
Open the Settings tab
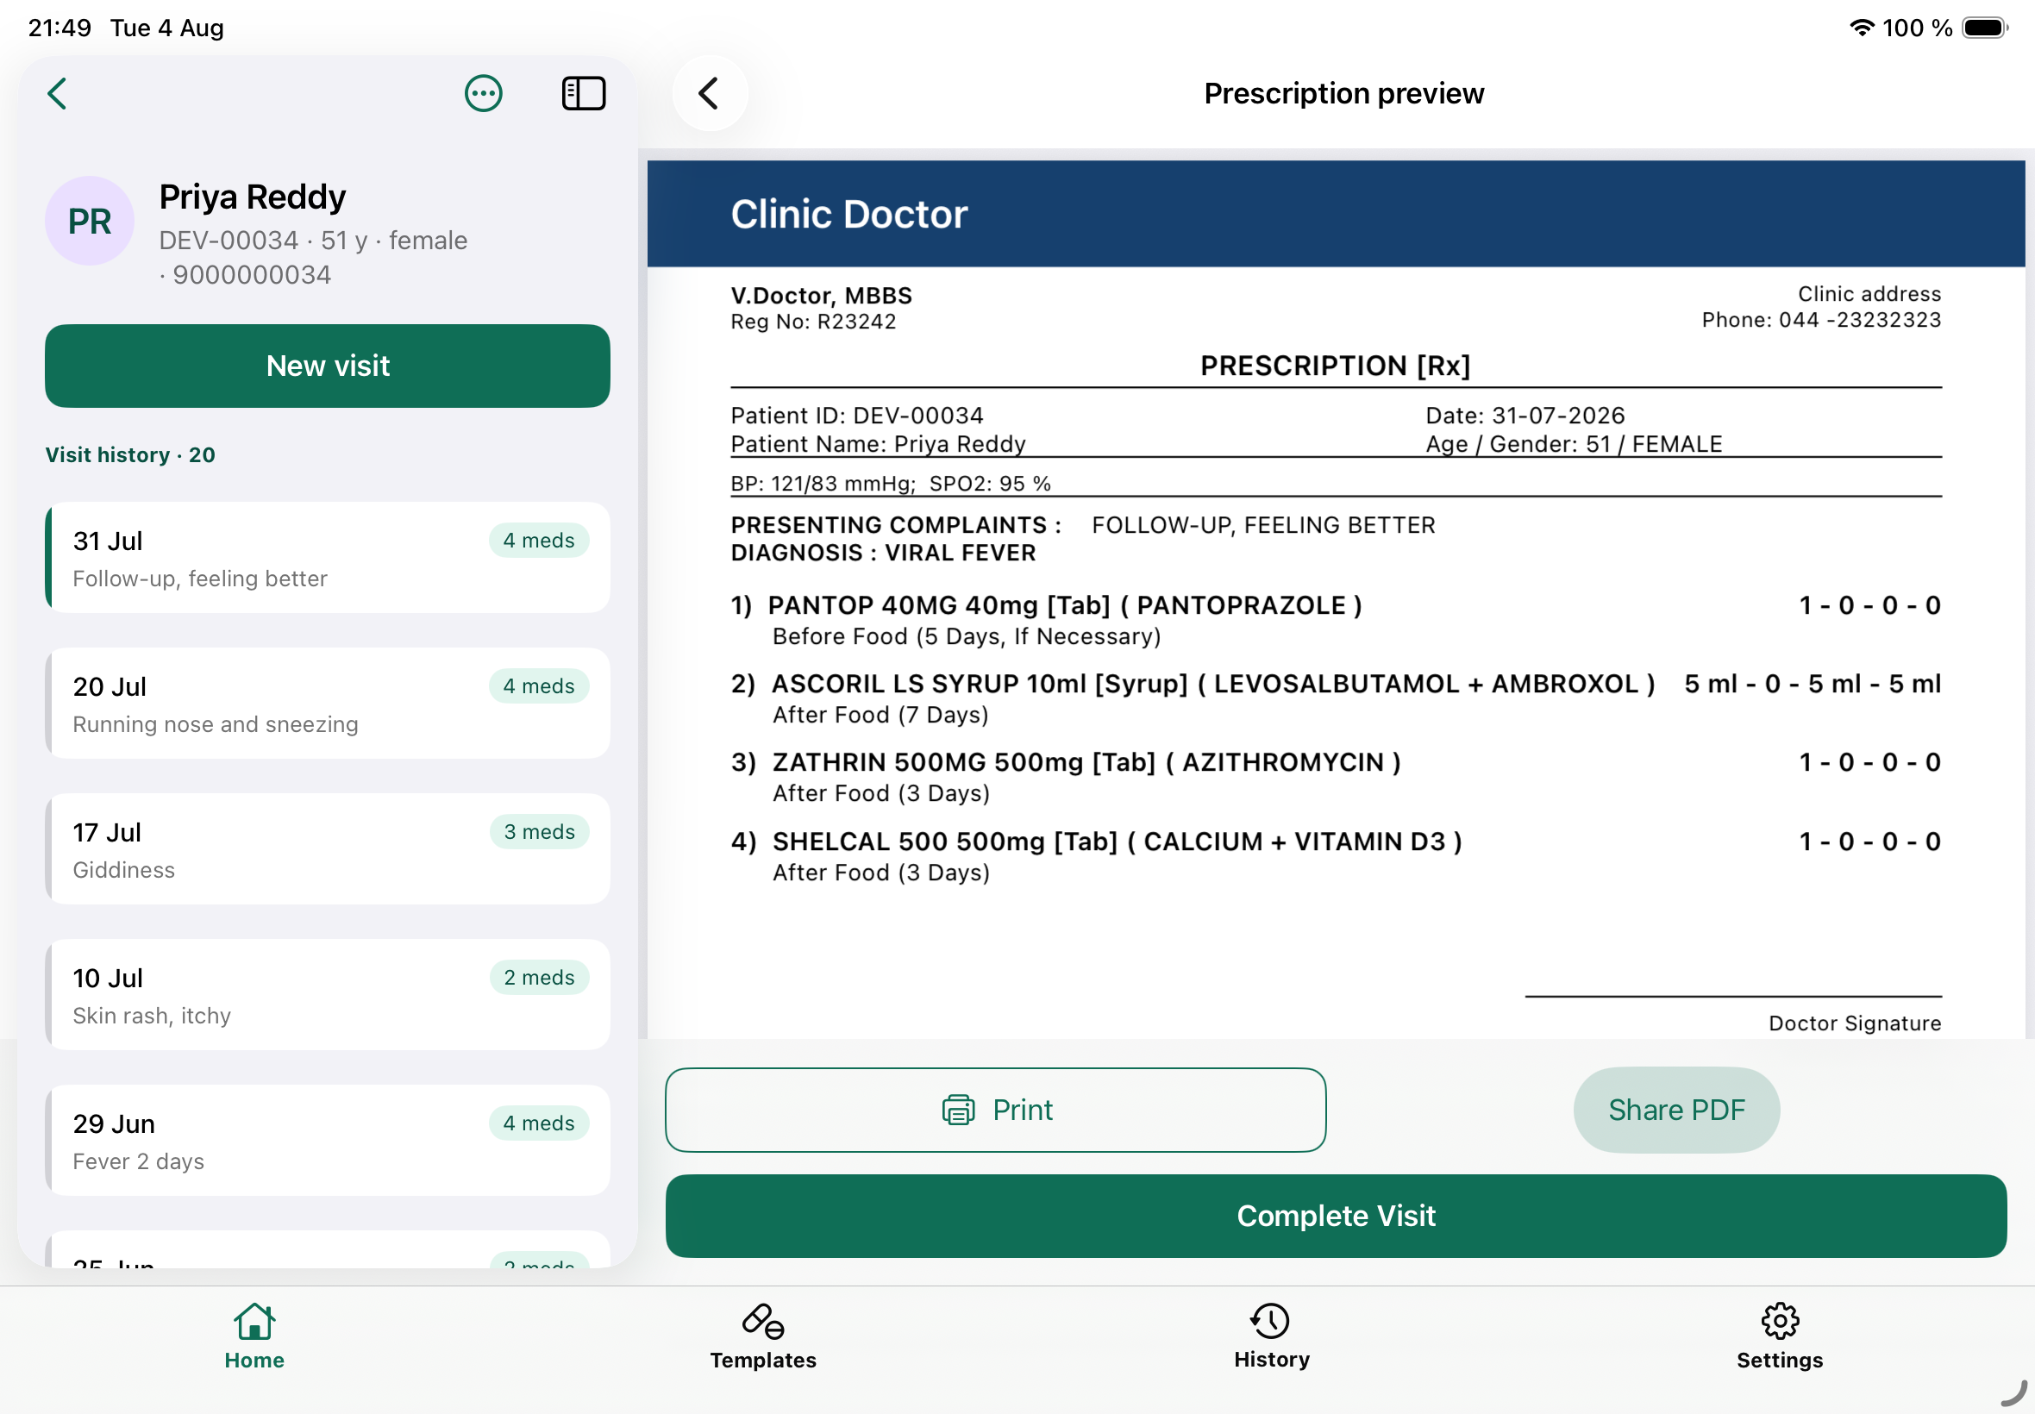click(1780, 1337)
